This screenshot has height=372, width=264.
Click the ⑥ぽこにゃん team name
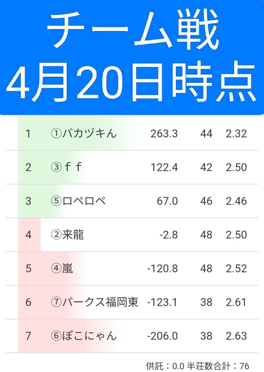click(x=84, y=336)
